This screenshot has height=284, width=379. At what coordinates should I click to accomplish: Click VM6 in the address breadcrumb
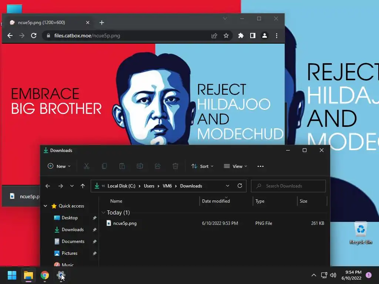[167, 186]
